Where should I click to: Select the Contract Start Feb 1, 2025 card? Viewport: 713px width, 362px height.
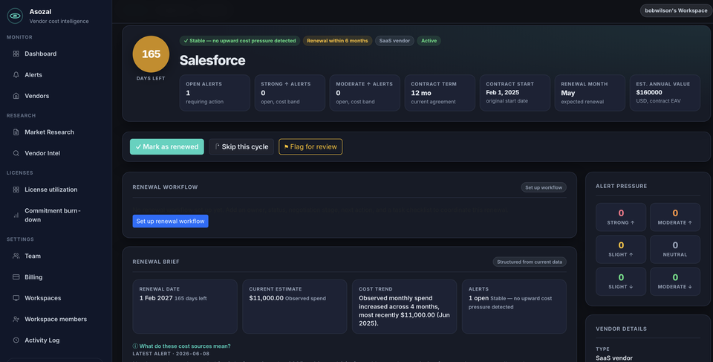tap(515, 93)
